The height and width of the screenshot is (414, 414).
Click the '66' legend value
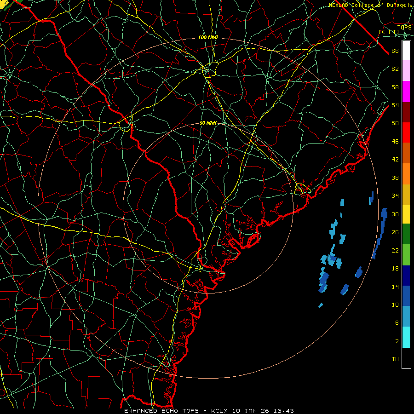pos(395,51)
